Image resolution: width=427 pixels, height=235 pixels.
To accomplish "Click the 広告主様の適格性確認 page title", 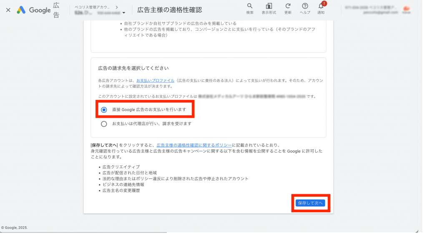I will click(x=169, y=10).
